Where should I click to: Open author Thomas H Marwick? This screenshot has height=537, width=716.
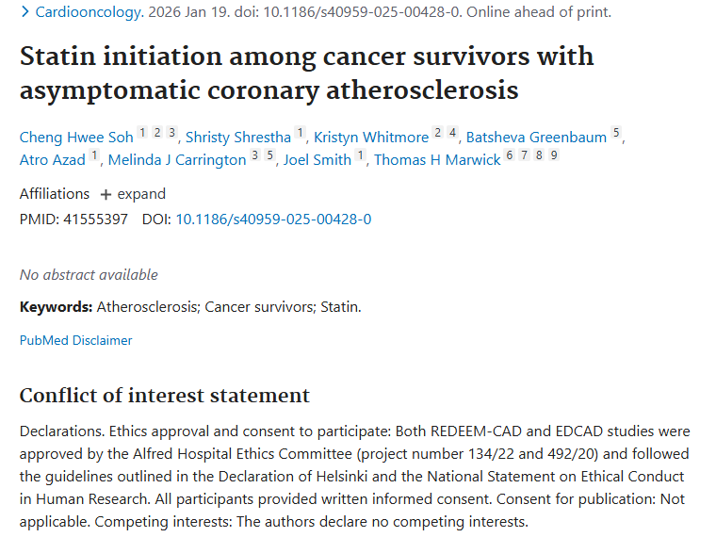pyautogui.click(x=437, y=160)
